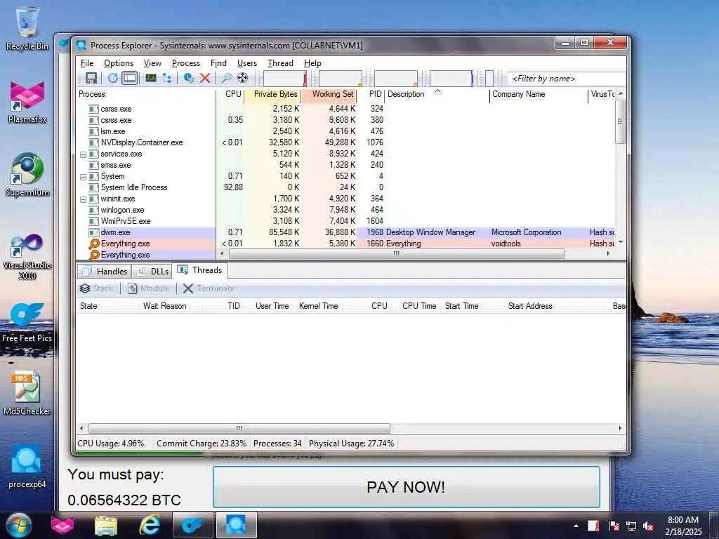
Task: Sort threads by Start Address column
Action: click(x=530, y=306)
